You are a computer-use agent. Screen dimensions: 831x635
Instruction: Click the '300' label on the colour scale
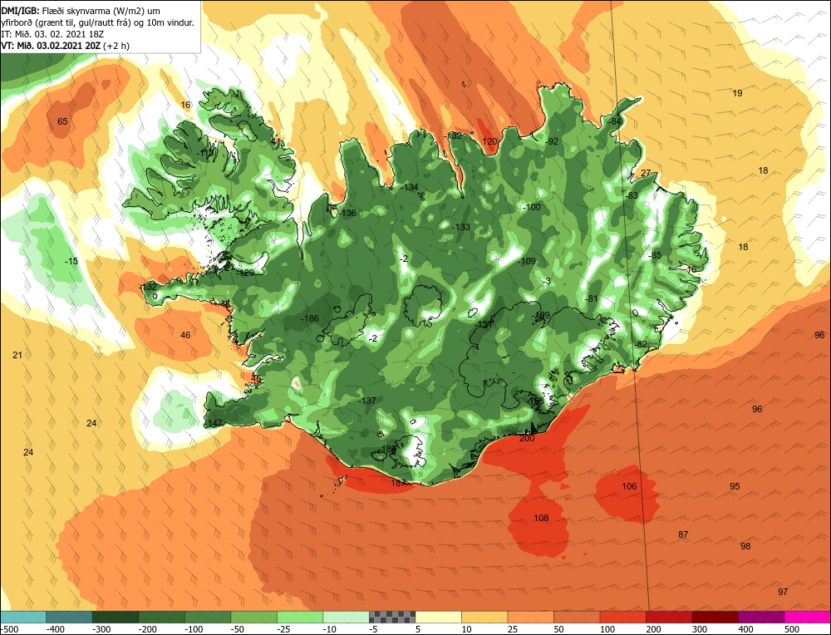pyautogui.click(x=700, y=629)
